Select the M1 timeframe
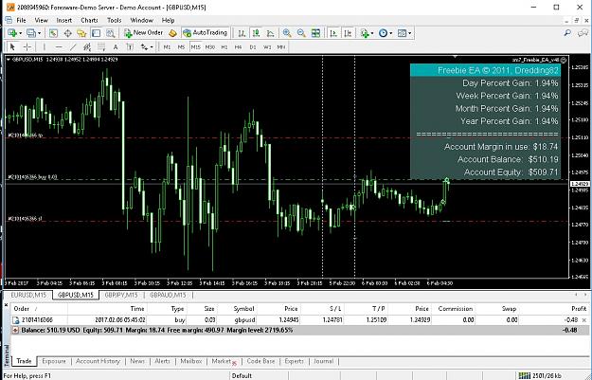Screen dimensions: 592x380 pos(167,47)
